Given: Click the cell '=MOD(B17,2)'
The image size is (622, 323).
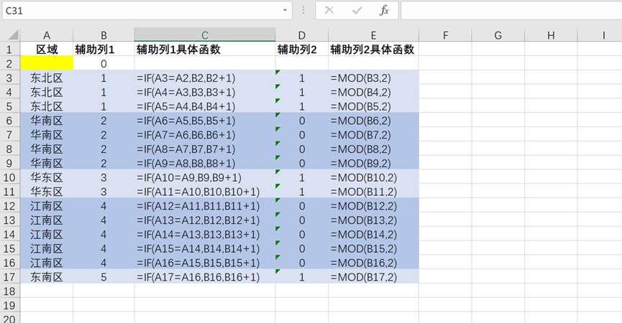Looking at the screenshot, I should 373,276.
